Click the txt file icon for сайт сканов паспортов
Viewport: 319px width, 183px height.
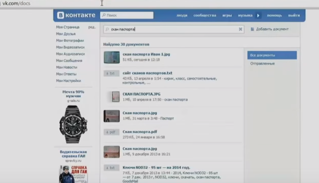(112, 73)
